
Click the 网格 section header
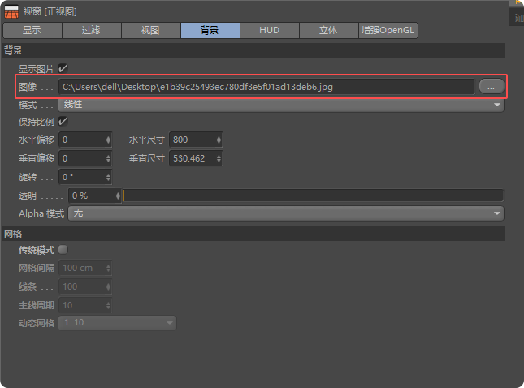coord(253,234)
